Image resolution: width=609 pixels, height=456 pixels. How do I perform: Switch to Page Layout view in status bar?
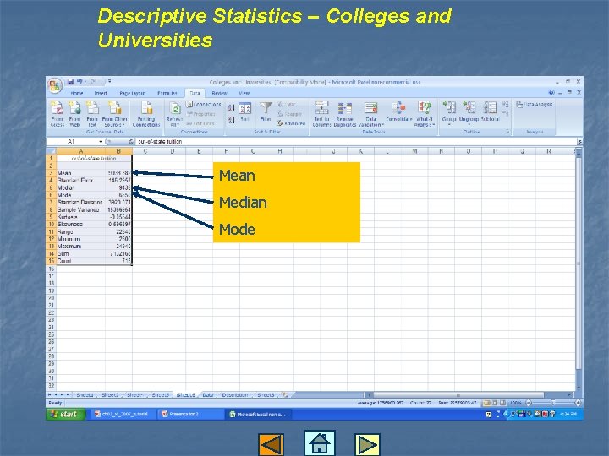click(x=495, y=403)
